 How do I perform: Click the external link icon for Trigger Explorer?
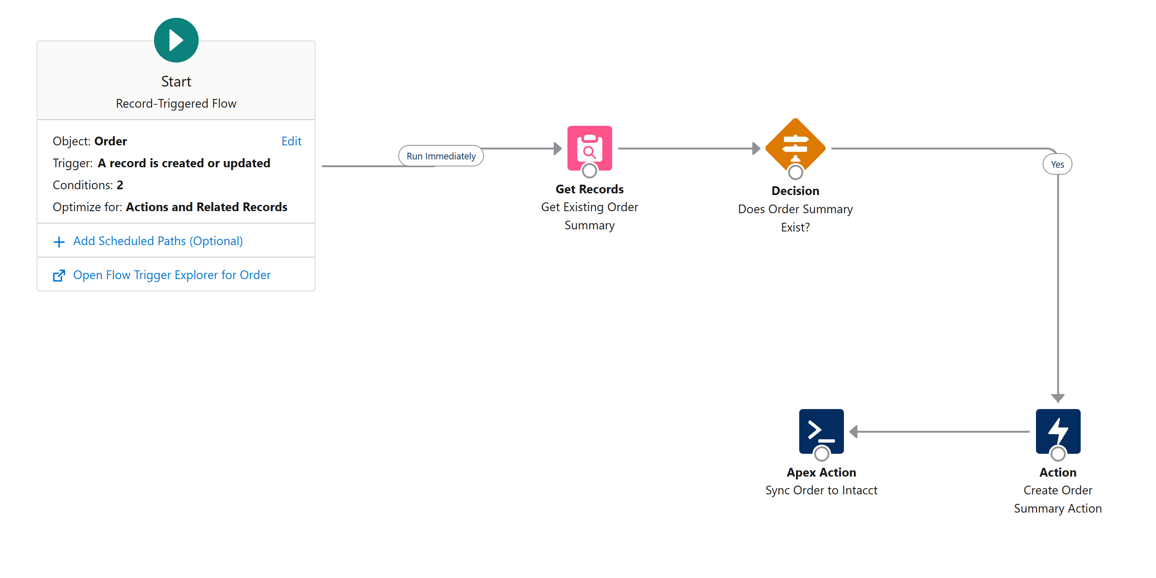[59, 275]
